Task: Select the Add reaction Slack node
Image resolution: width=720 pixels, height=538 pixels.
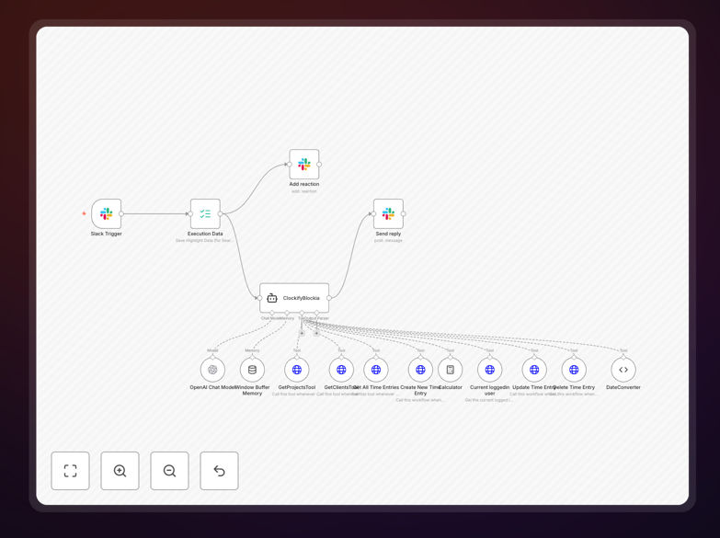Action: tap(304, 164)
